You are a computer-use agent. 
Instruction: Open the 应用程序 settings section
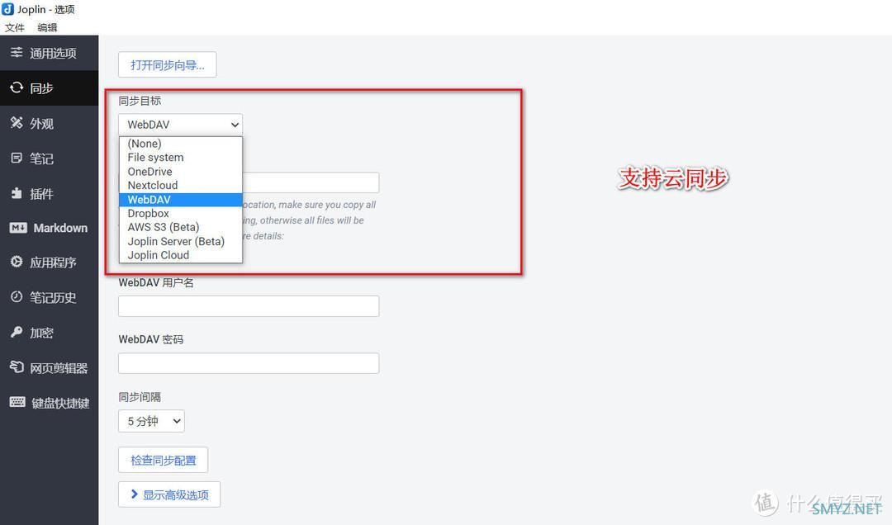49,262
